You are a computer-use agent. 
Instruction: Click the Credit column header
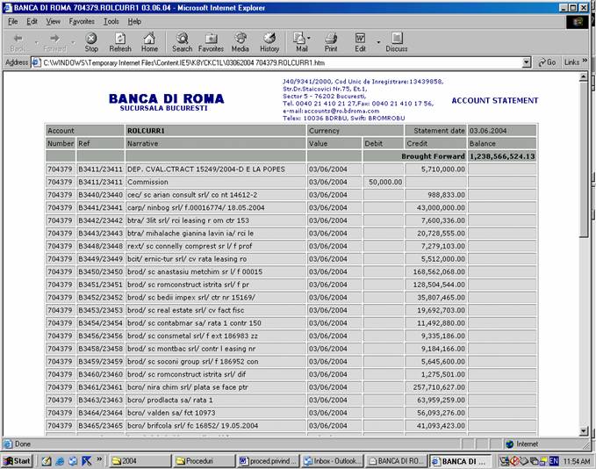(x=435, y=143)
